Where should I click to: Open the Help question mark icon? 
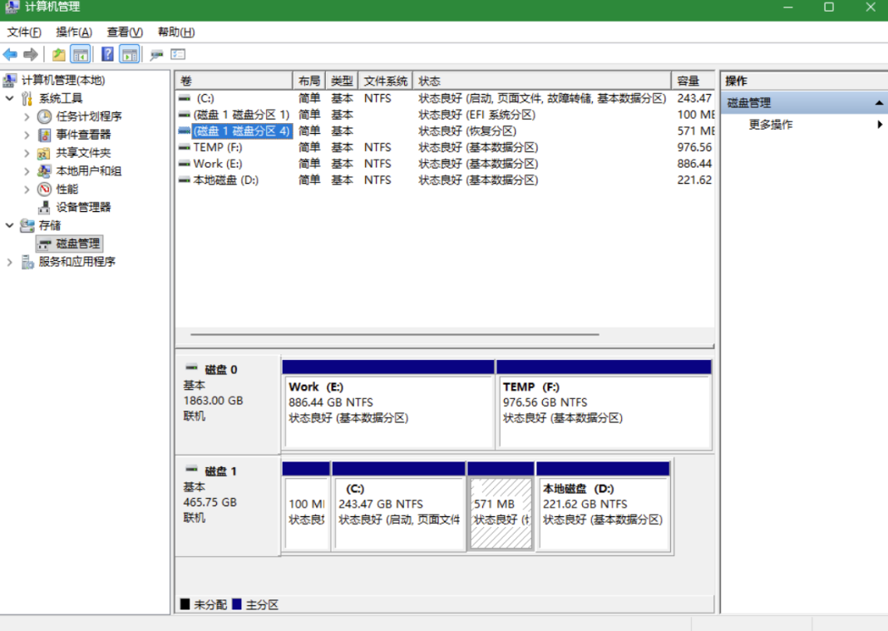(x=107, y=54)
